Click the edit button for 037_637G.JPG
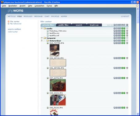140x116 pixels. click(119, 78)
